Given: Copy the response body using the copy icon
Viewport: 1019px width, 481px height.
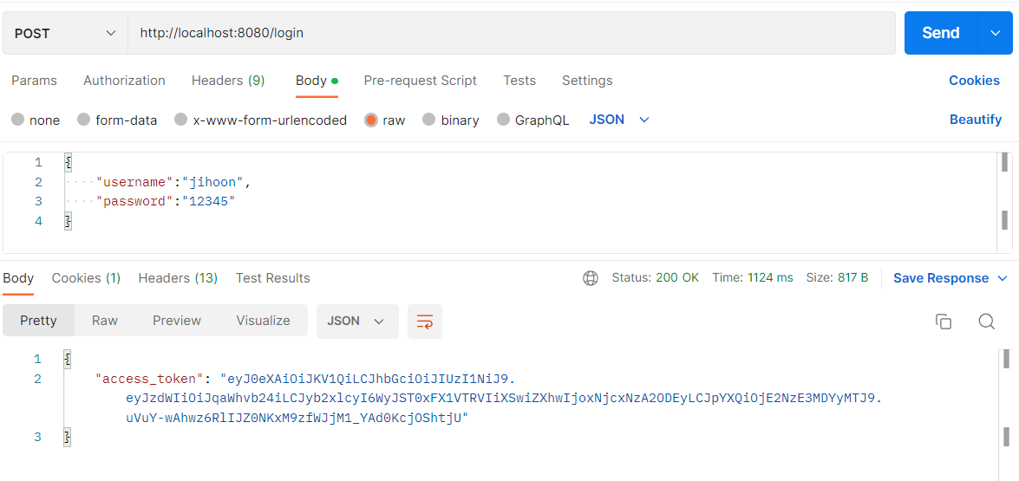Looking at the screenshot, I should tap(943, 322).
